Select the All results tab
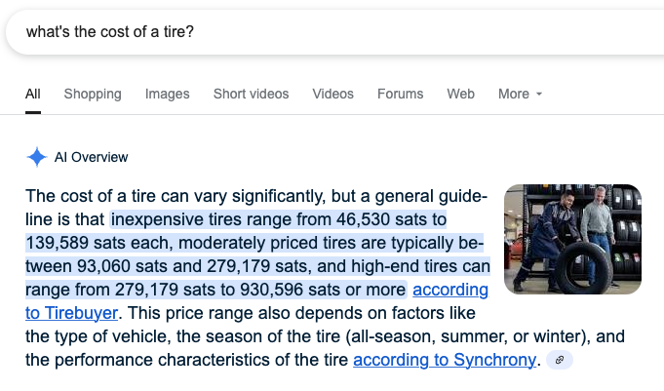664x391 pixels. (33, 94)
